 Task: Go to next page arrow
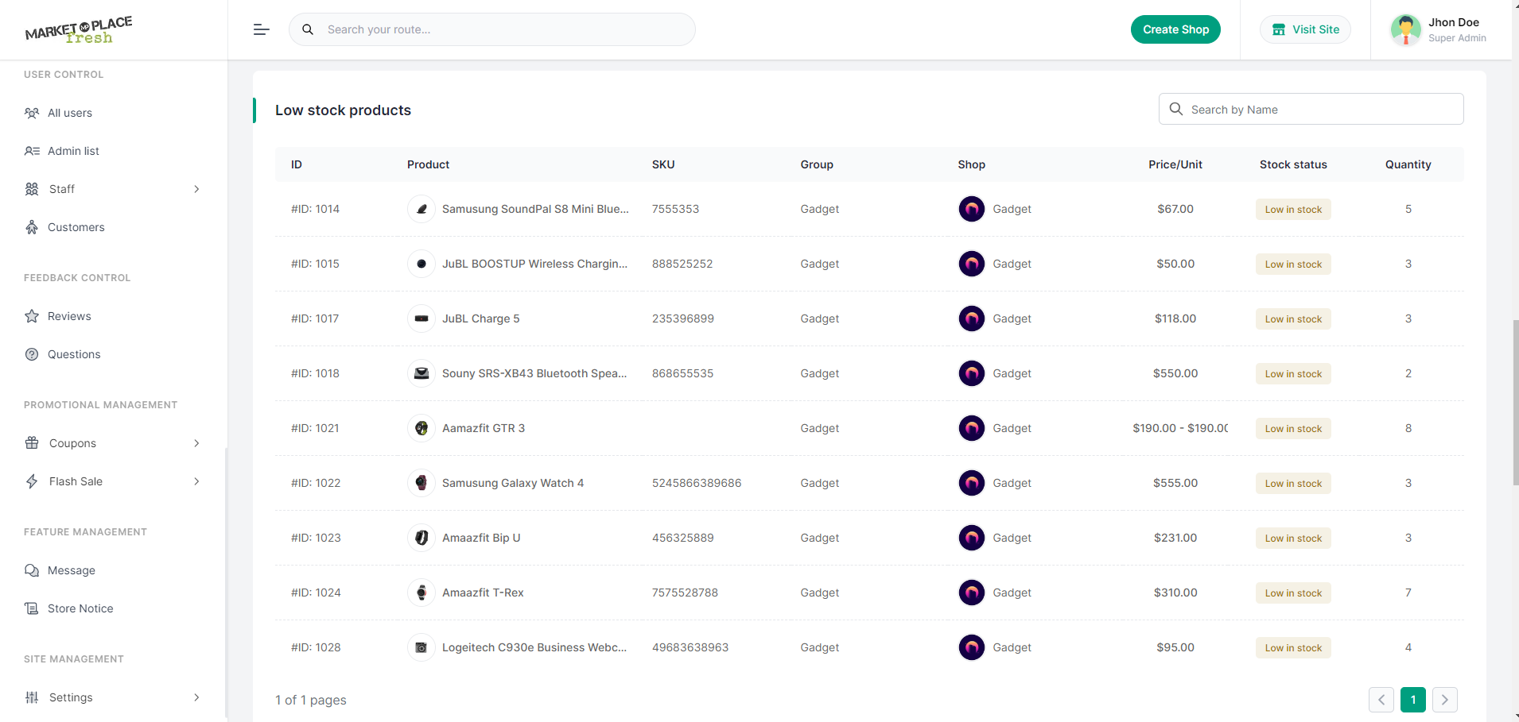point(1444,700)
